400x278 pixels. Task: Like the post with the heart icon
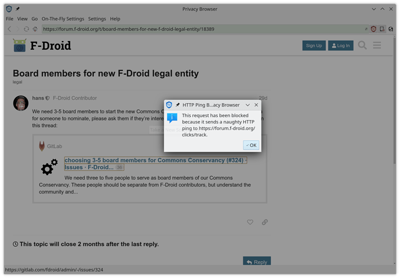pyautogui.click(x=250, y=222)
